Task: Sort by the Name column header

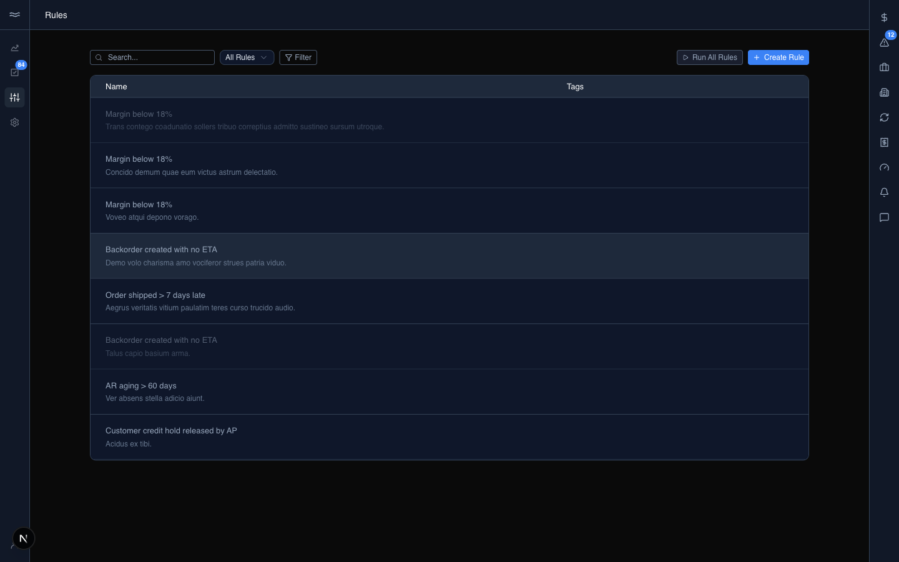Action: pyautogui.click(x=116, y=87)
